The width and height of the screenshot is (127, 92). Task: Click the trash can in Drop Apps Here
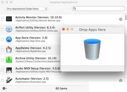tap(92, 49)
